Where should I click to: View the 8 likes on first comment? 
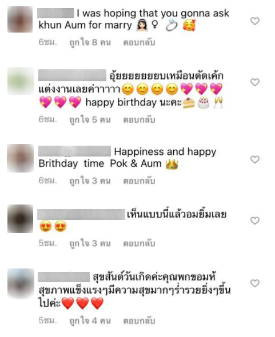(x=90, y=43)
